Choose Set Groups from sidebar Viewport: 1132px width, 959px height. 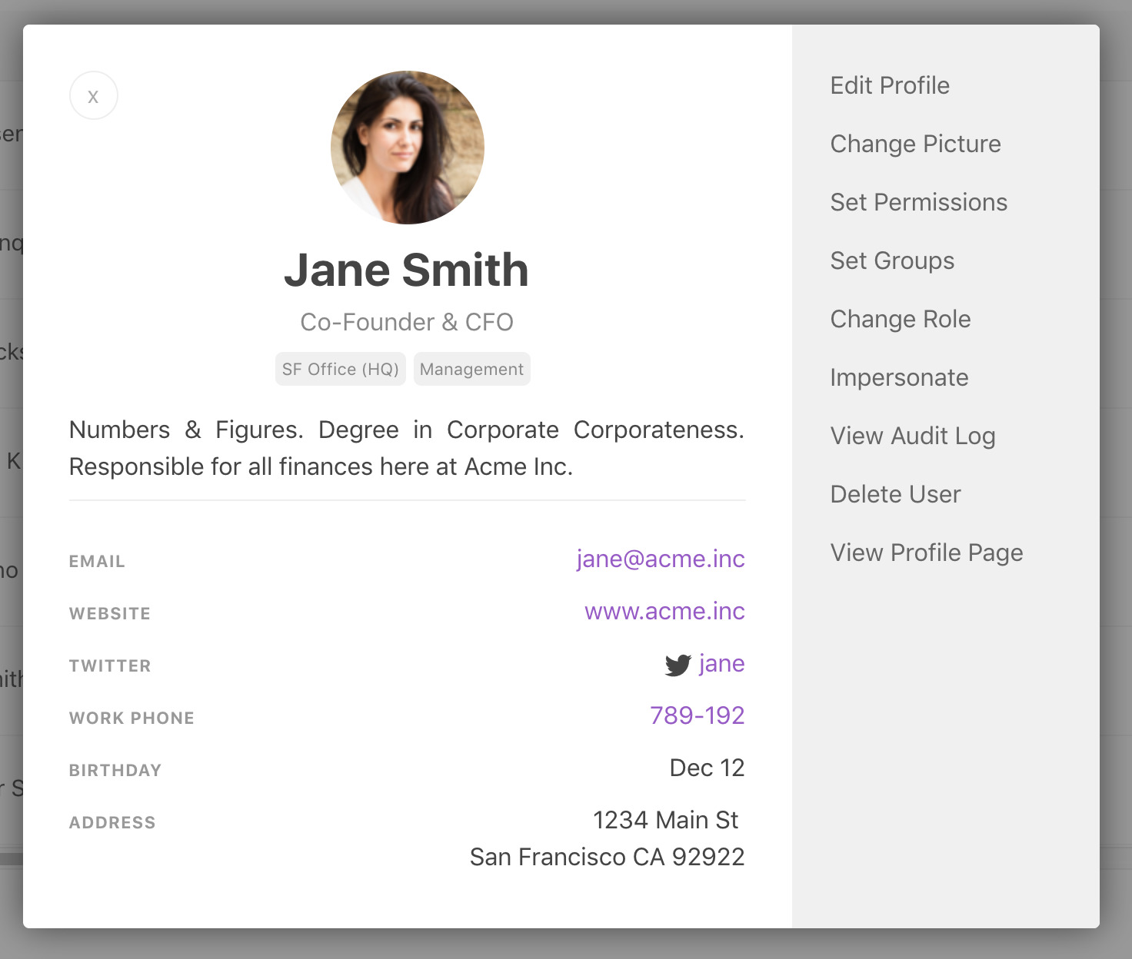892,260
